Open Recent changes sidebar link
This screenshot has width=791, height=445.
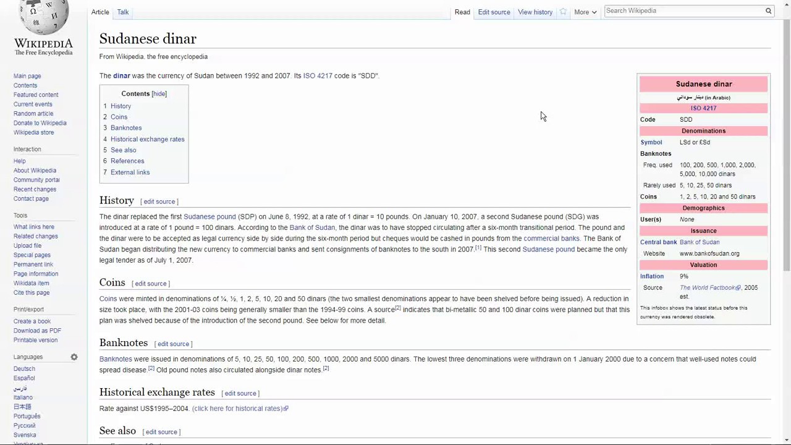click(x=35, y=189)
